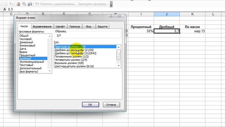Image resolution: width=225 pixels, height=127 pixels.
Task: Select the Общий number format
Action: click(33, 36)
